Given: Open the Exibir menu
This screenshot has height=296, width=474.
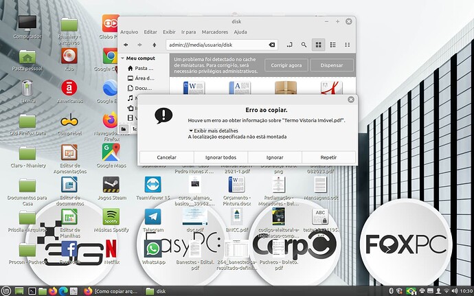Looking at the screenshot, I should pos(169,32).
